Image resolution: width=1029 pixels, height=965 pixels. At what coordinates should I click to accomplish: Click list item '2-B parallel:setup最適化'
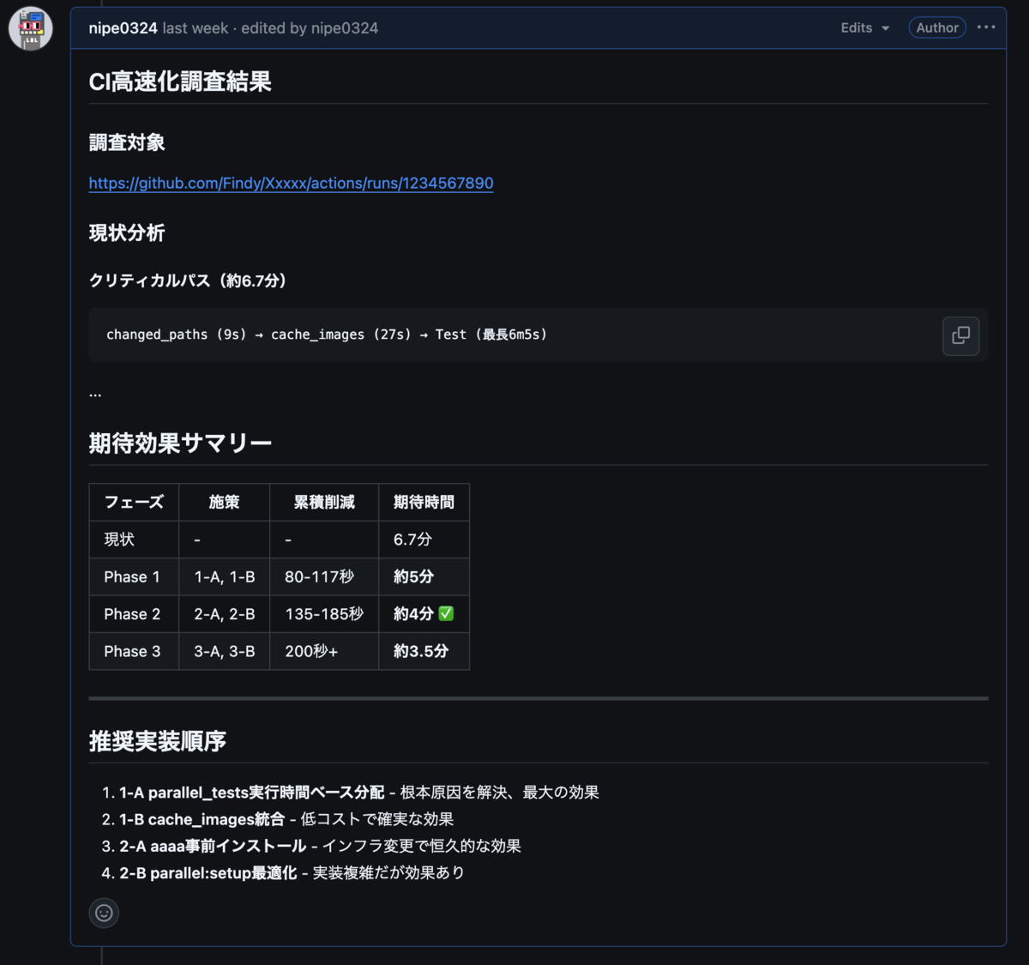tap(208, 872)
